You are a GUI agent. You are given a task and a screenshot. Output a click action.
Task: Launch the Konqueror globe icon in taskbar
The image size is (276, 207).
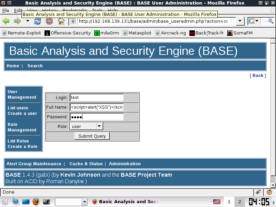[16, 202]
